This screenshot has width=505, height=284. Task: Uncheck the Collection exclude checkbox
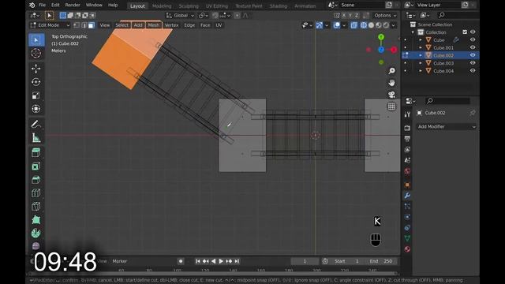(465, 32)
